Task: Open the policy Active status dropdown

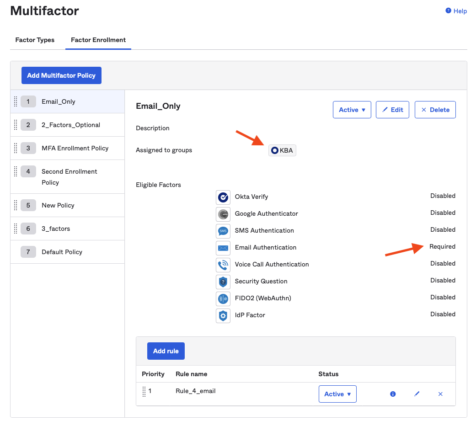Action: [352, 110]
